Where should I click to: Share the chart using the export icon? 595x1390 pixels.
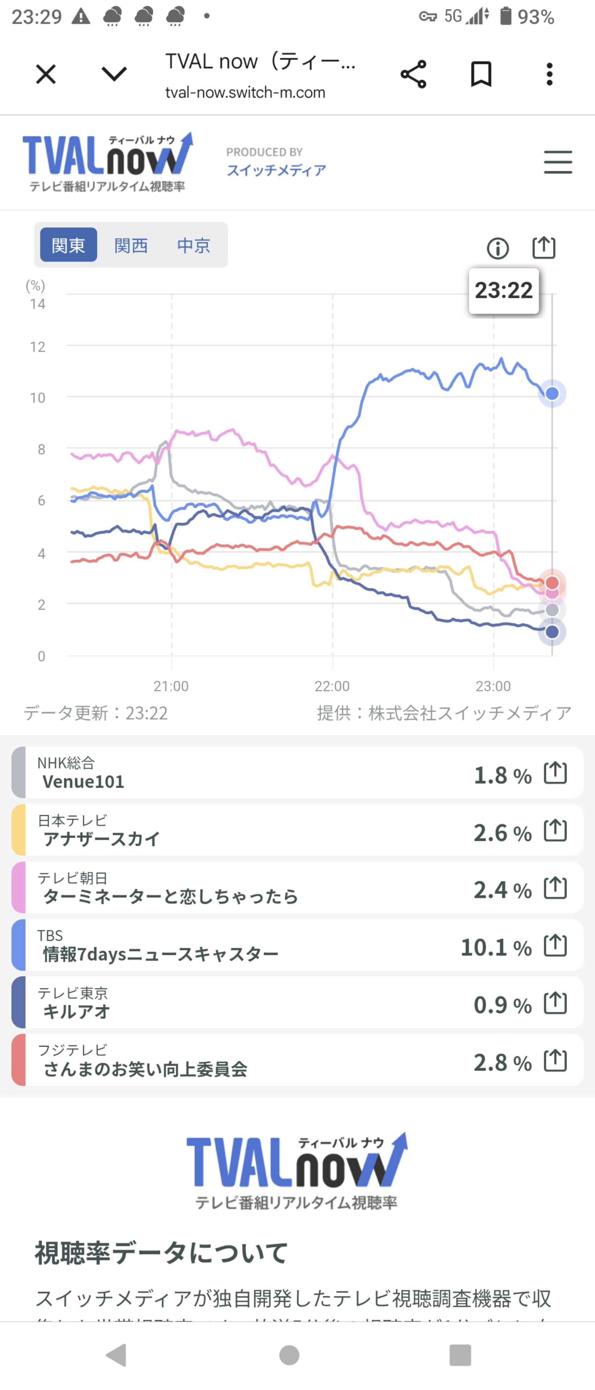pos(543,248)
